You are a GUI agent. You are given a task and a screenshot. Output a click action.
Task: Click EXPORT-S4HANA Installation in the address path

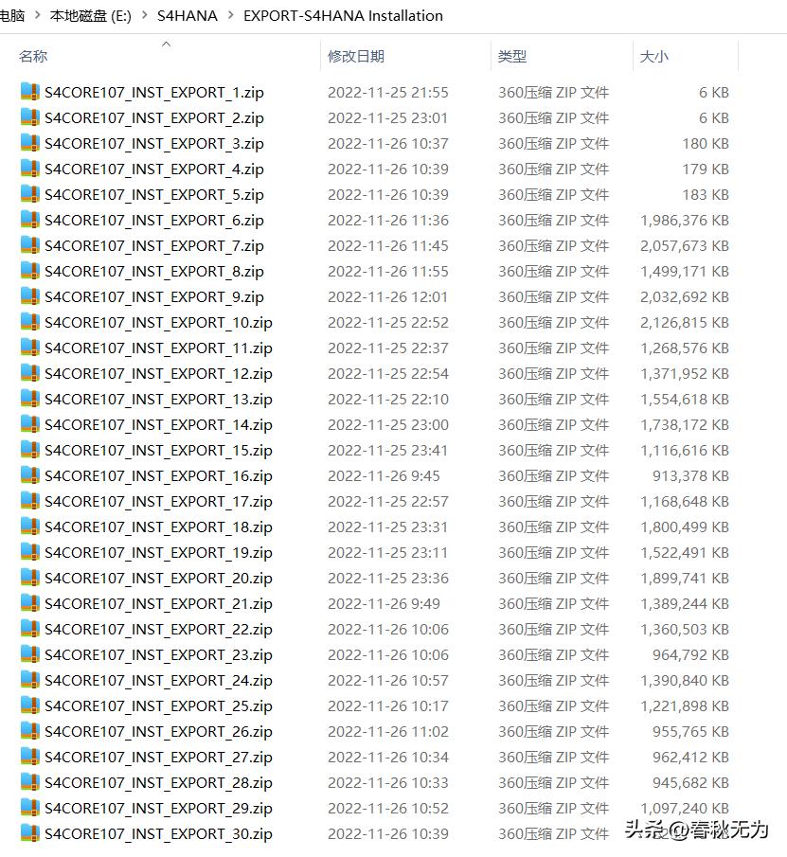343,16
